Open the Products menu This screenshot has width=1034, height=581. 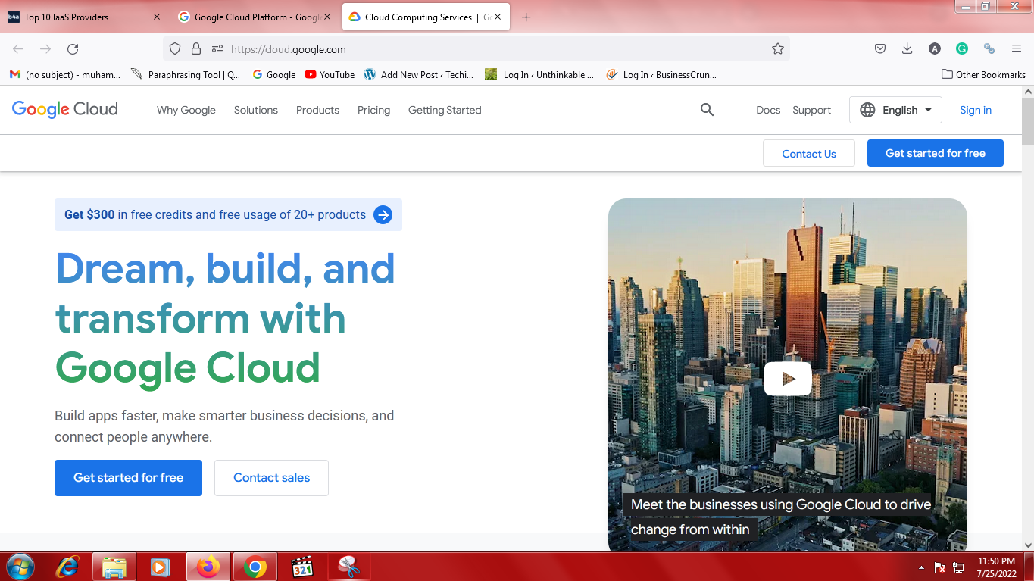pos(317,110)
